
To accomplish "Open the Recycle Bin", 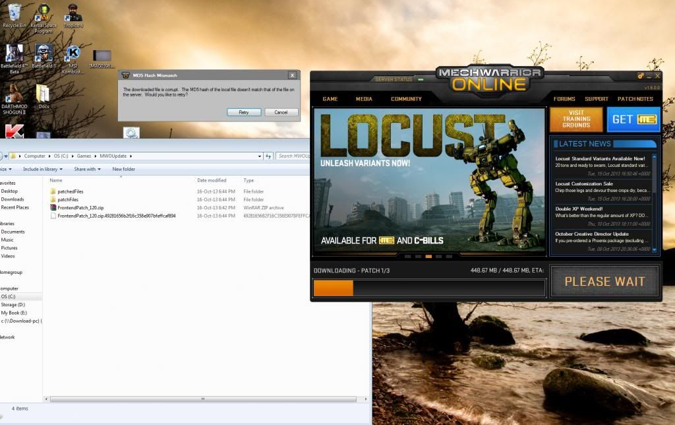I will (14, 13).
